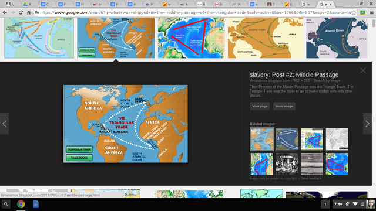
Task: Open the black-and-white photo related image
Action: click(x=287, y=164)
